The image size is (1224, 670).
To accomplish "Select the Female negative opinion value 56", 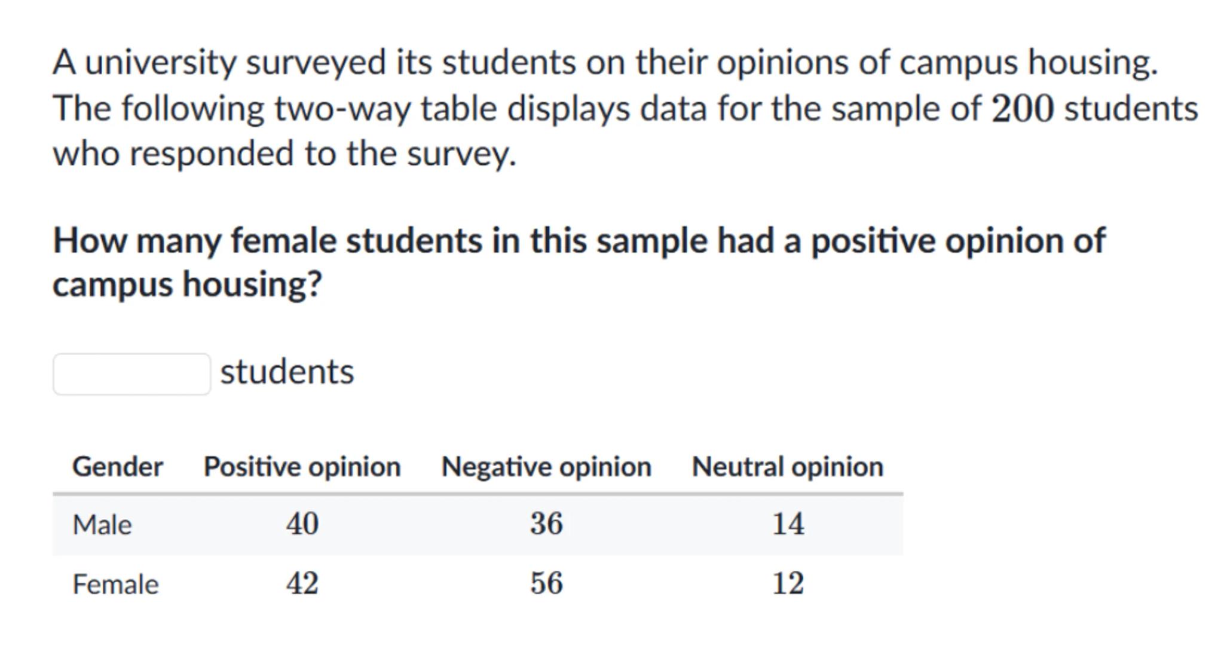I will point(546,583).
